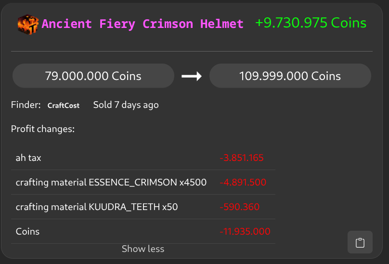Click the +9.730.975 Coins profit

coord(311,23)
